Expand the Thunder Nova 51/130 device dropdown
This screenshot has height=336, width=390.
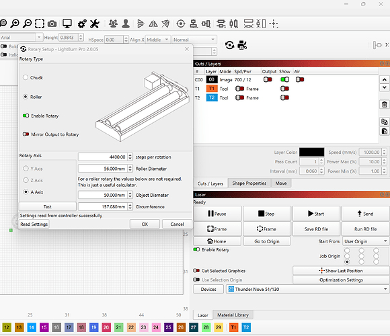[307, 289]
